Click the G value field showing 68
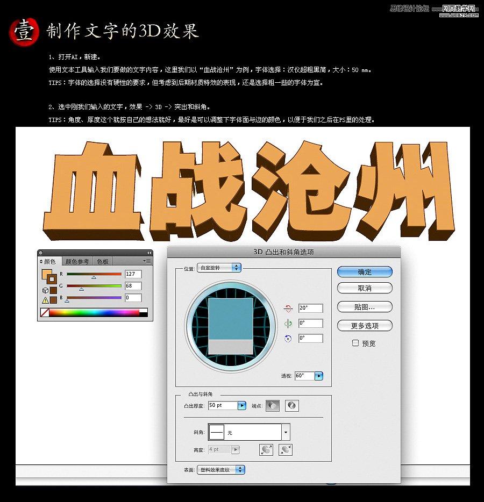Screen dimensions: 484x502 tap(133, 286)
